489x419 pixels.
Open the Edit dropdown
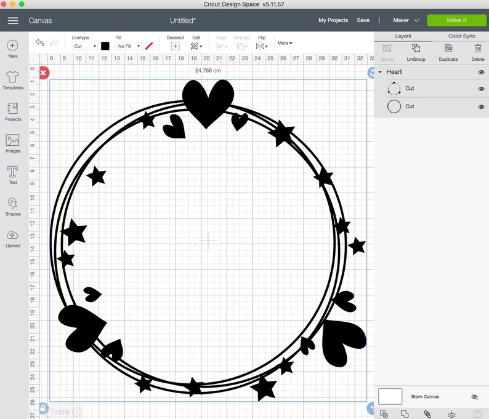(196, 46)
